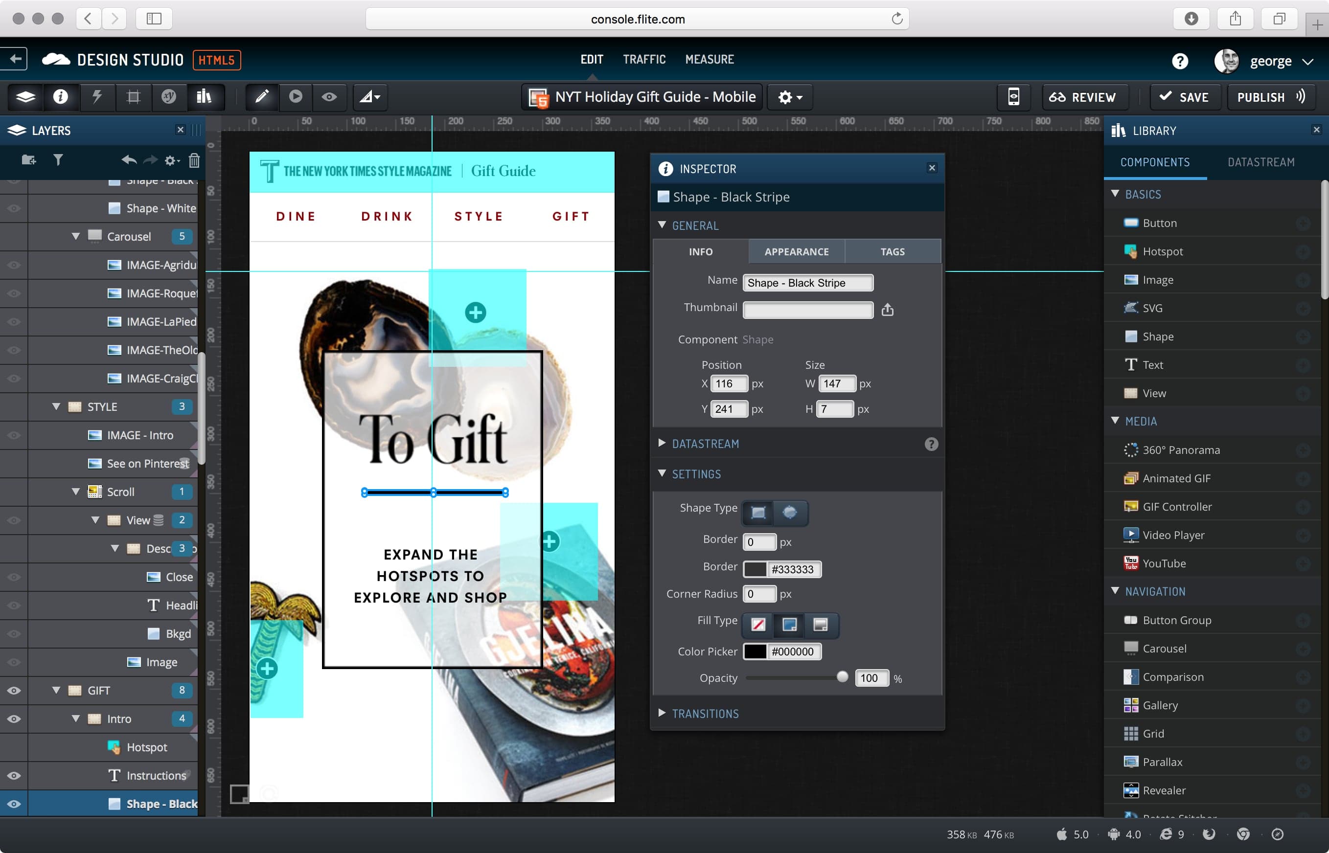1329x853 pixels.
Task: Switch to the EDIT tab
Action: point(592,59)
